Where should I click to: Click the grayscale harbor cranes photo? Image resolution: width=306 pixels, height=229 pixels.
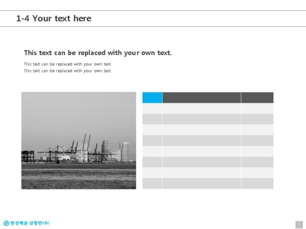tap(79, 141)
